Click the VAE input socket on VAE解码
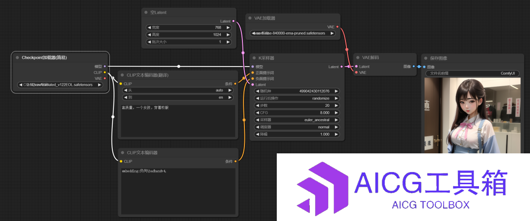 [x=356, y=72]
